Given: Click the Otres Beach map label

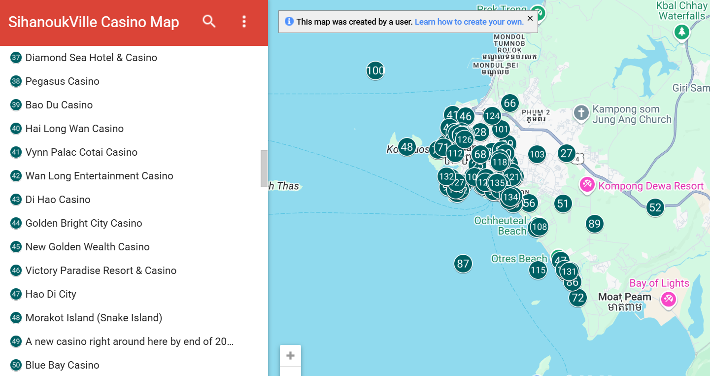Looking at the screenshot, I should [x=519, y=259].
